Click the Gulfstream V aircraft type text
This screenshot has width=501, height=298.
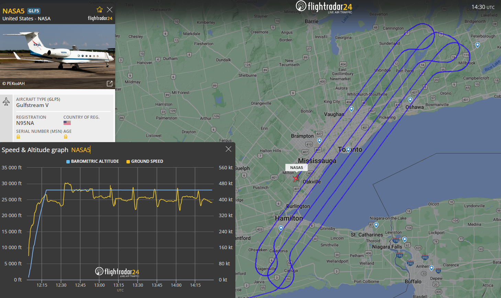click(32, 105)
